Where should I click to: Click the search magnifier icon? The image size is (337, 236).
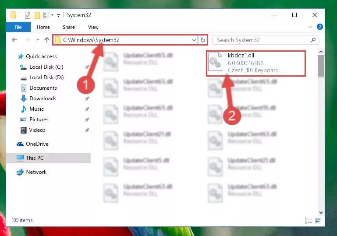313,40
